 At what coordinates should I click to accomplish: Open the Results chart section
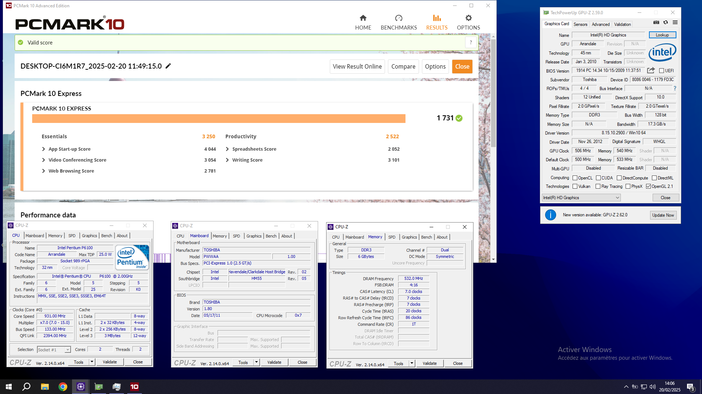(437, 22)
